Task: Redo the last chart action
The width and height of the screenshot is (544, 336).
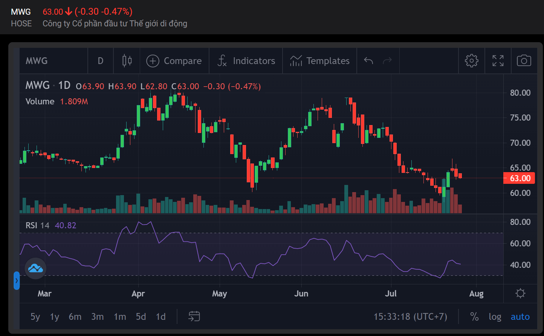Action: pos(387,61)
